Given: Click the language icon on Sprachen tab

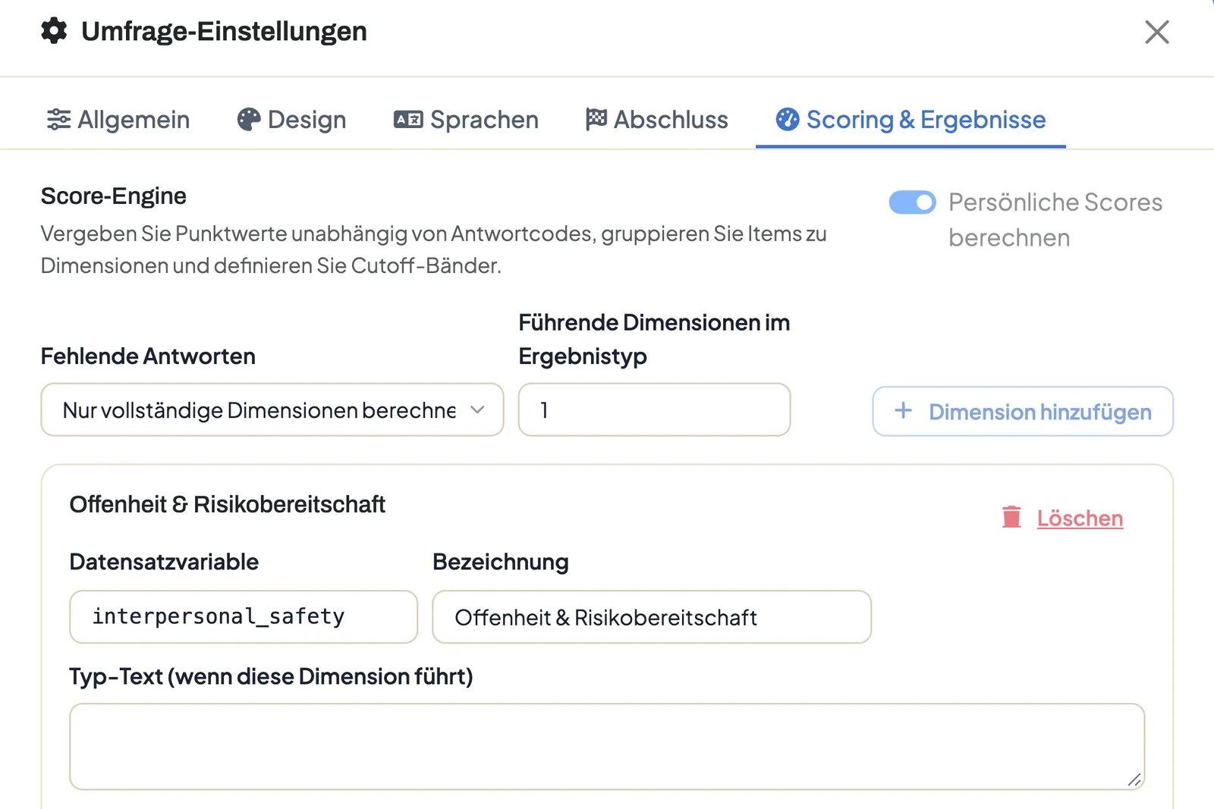Looking at the screenshot, I should (x=408, y=120).
